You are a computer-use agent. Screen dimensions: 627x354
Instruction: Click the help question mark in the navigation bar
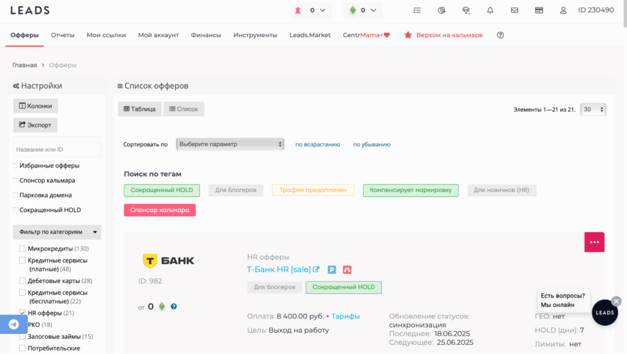click(500, 35)
